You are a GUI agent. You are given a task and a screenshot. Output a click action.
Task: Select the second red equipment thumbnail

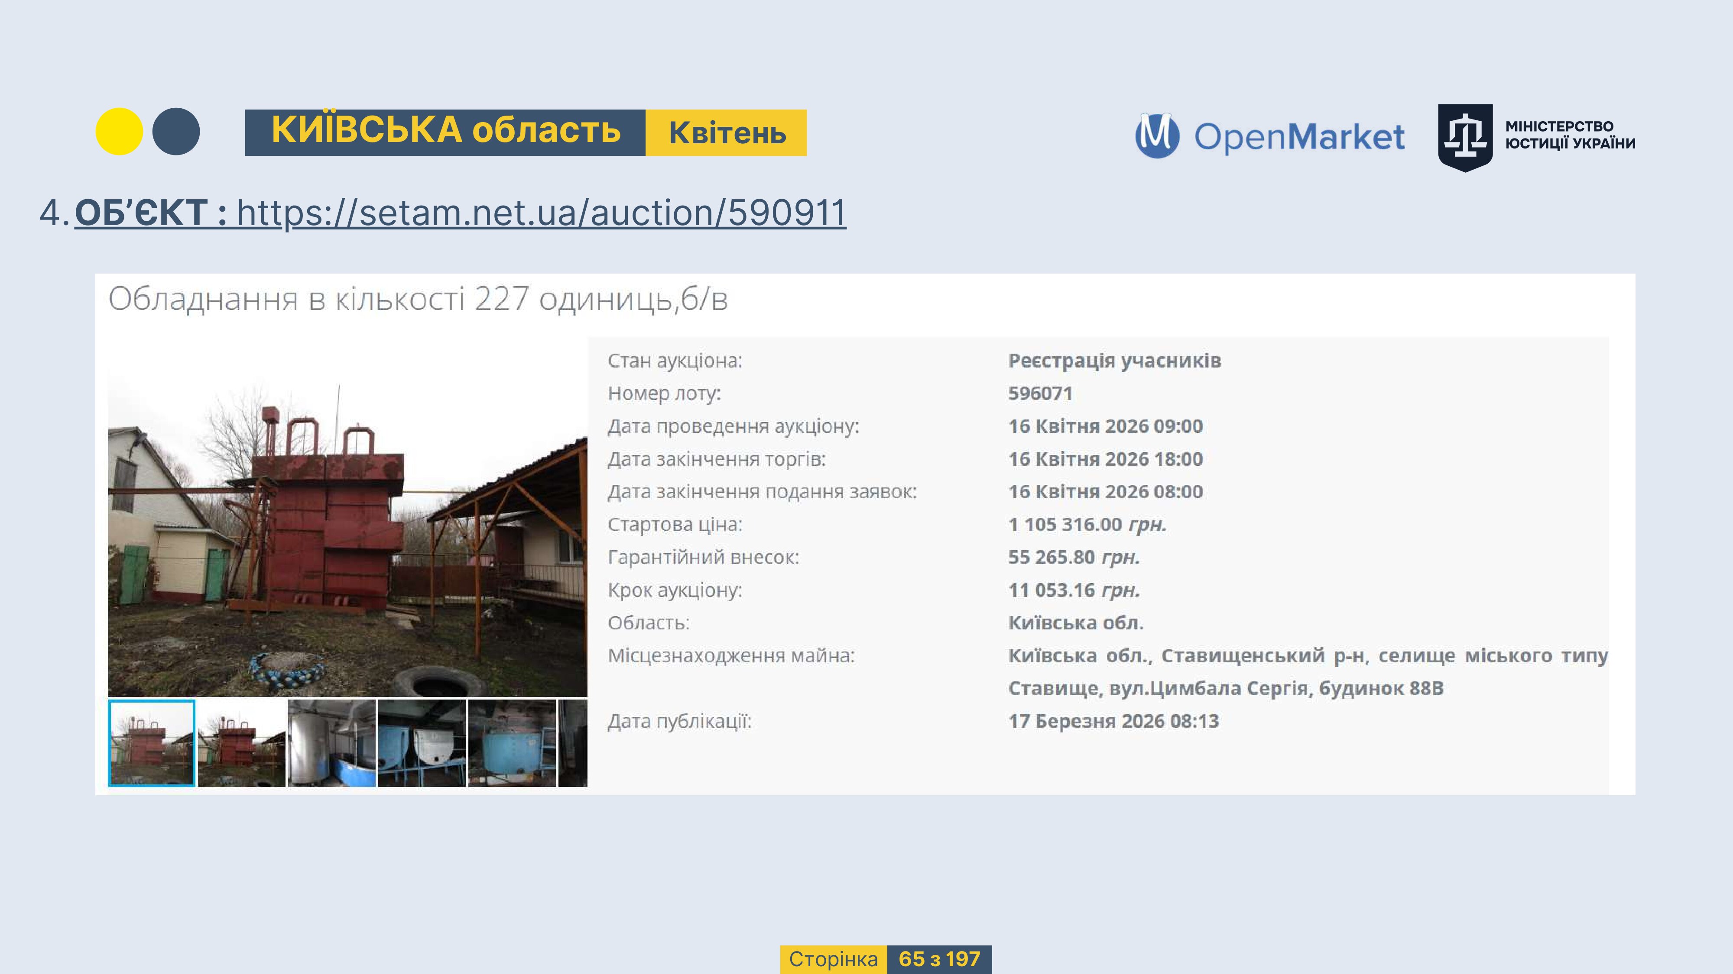click(241, 743)
